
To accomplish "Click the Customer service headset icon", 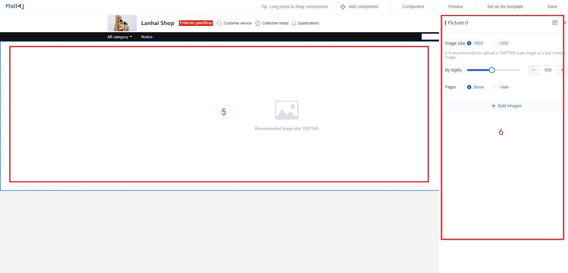I will [x=219, y=23].
